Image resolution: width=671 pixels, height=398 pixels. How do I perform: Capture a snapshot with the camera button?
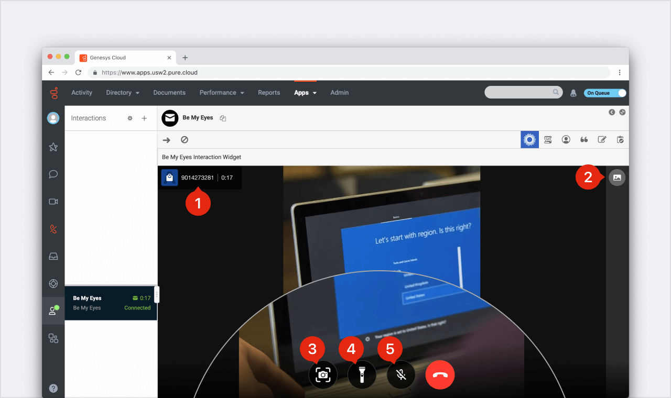(x=323, y=374)
